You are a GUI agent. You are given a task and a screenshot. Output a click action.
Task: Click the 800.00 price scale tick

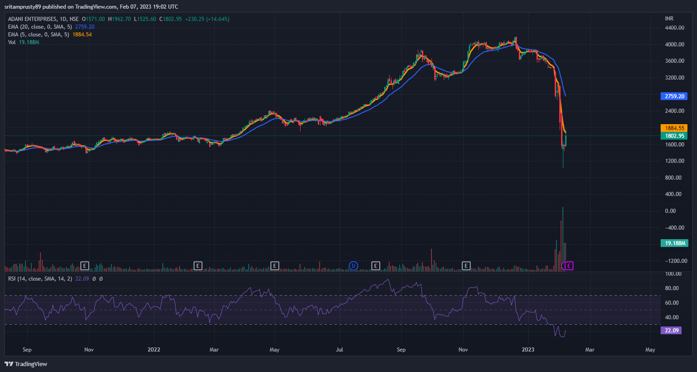pyautogui.click(x=673, y=178)
